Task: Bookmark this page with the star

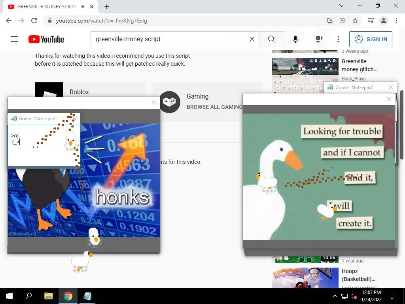Action: coord(355,21)
